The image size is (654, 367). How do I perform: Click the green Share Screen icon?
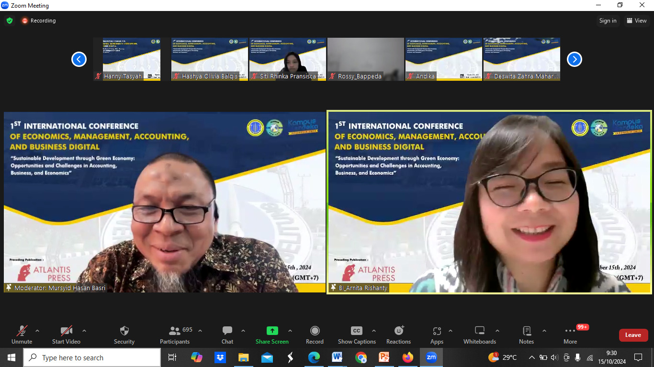pyautogui.click(x=272, y=331)
